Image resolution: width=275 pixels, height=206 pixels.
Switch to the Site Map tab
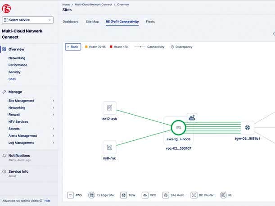(92, 22)
